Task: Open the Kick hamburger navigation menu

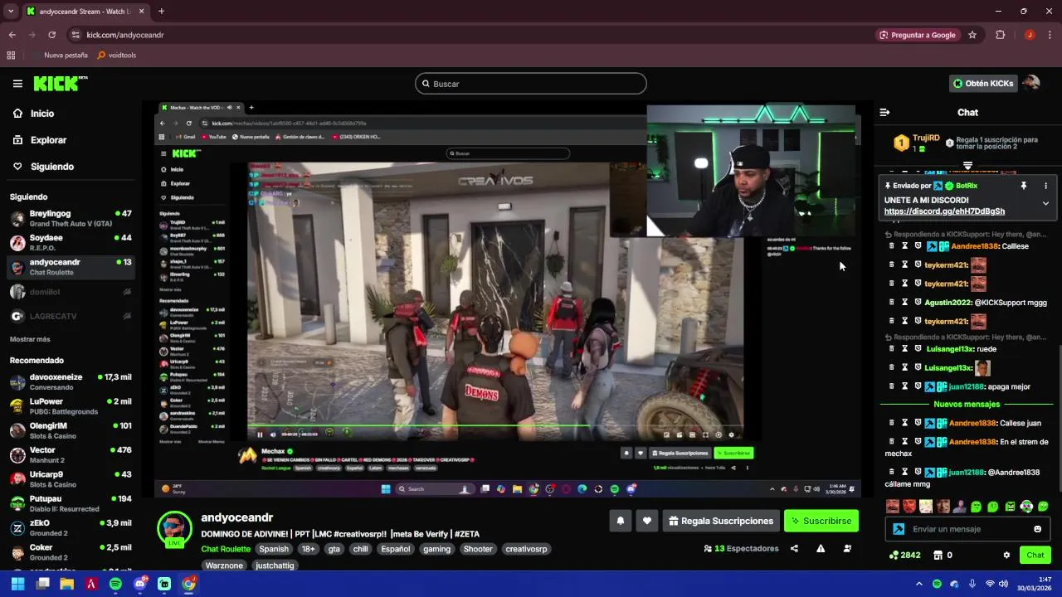Action: [x=17, y=84]
